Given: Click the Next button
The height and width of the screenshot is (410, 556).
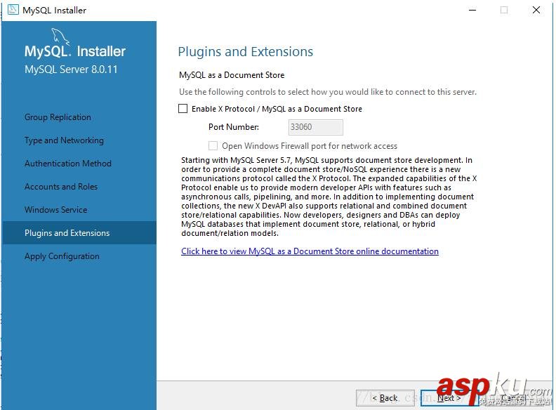Looking at the screenshot, I should tap(449, 398).
